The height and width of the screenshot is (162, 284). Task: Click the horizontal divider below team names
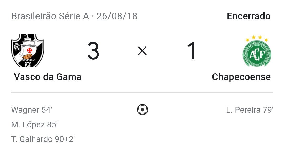coord(142,92)
